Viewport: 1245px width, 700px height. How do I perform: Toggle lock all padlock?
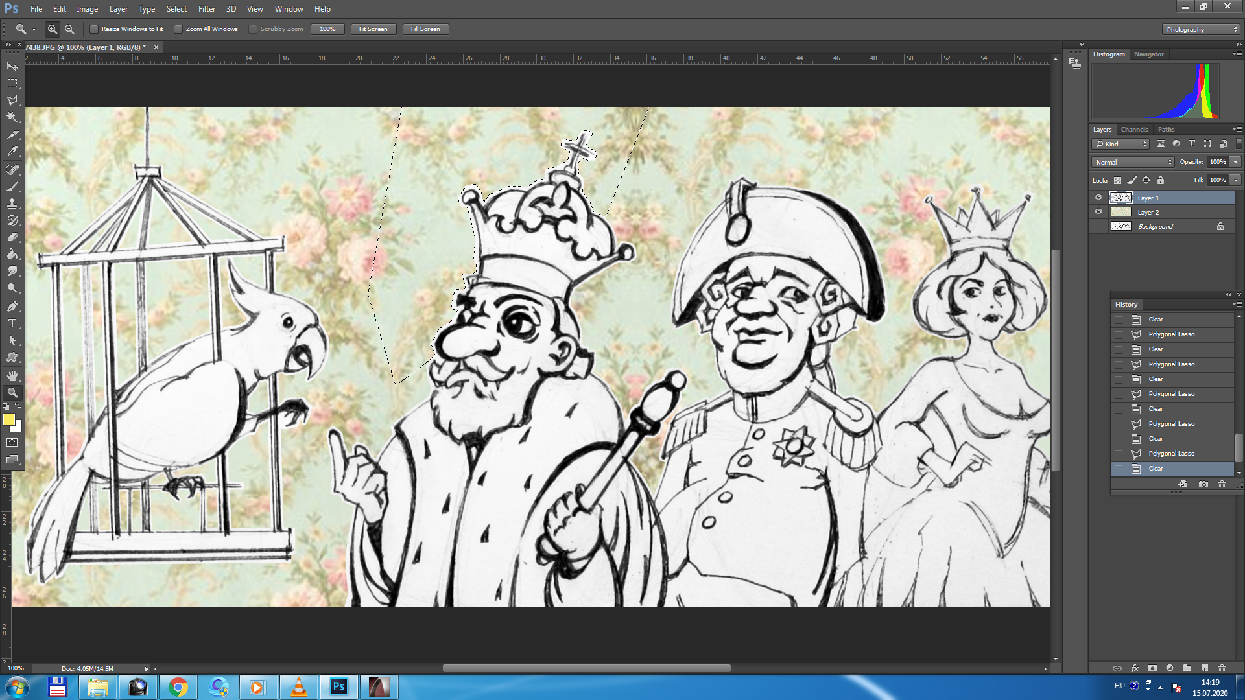tap(1161, 180)
